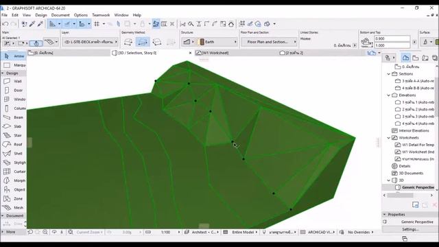Toggle the highlighted trace reference button
439x247 pixels.
tap(156, 24)
